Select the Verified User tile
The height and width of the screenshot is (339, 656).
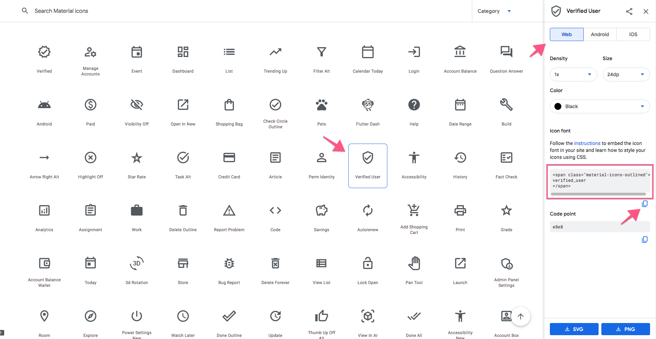click(368, 166)
